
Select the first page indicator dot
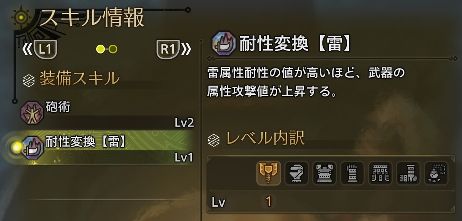pos(100,49)
